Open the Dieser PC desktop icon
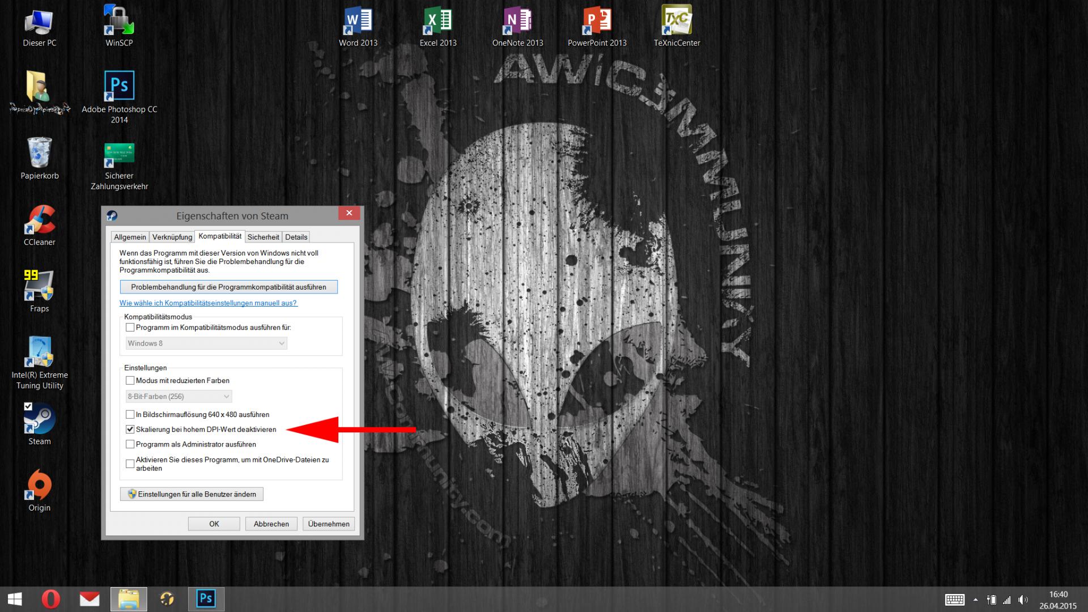 click(39, 25)
